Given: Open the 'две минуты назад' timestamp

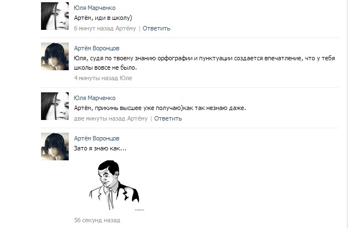Looking at the screenshot, I should (x=100, y=118).
